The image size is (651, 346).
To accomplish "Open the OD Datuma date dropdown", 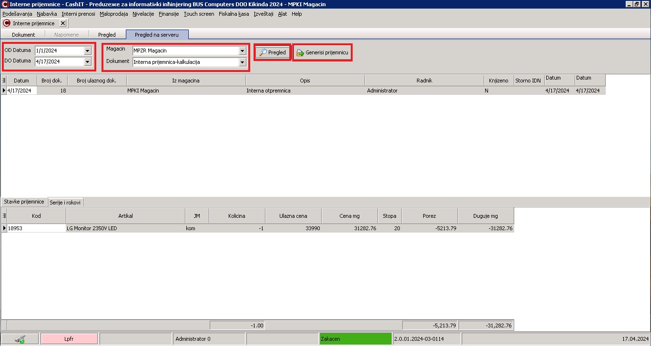I will pyautogui.click(x=87, y=51).
